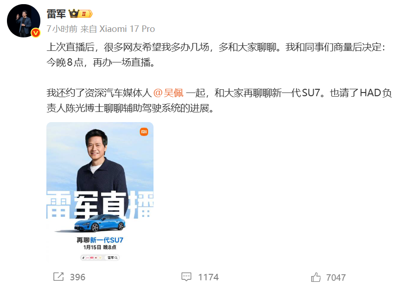Like the post with thumbs-up icon
The image size is (397, 284).
coord(316,277)
